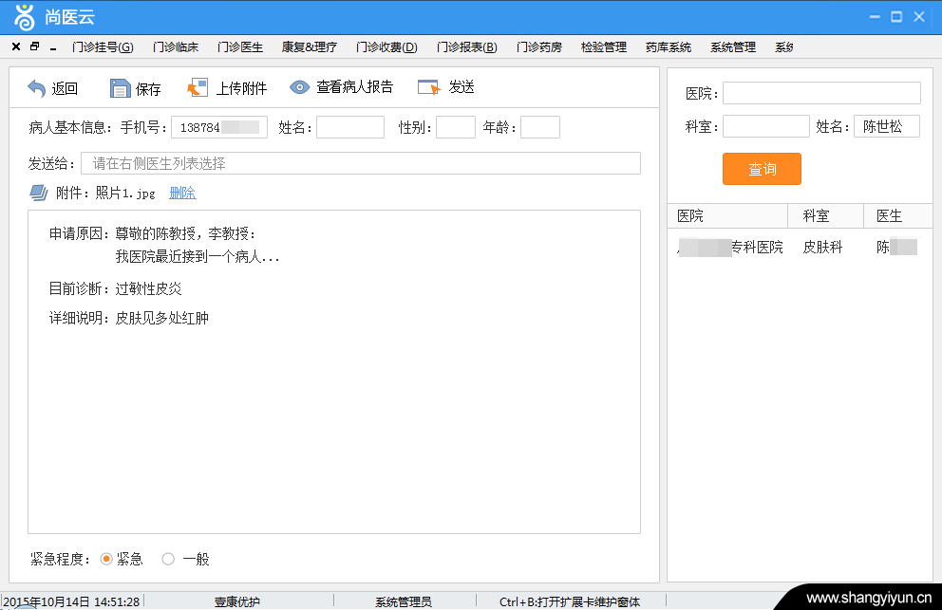Click the 皮肤见多处红肿 description text
942x610 pixels.
coord(161,318)
